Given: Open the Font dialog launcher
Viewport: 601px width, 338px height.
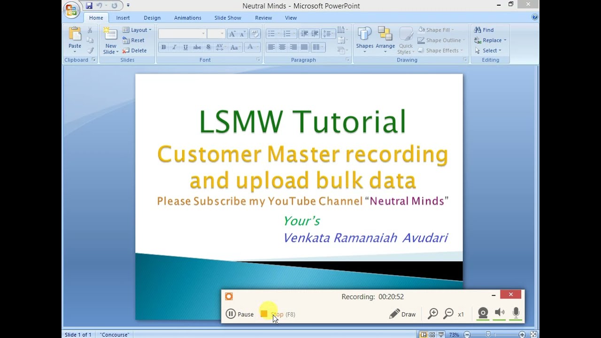Looking at the screenshot, I should coord(258,60).
